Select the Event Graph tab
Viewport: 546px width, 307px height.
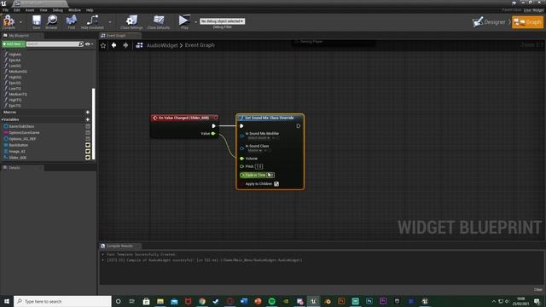tap(116, 36)
